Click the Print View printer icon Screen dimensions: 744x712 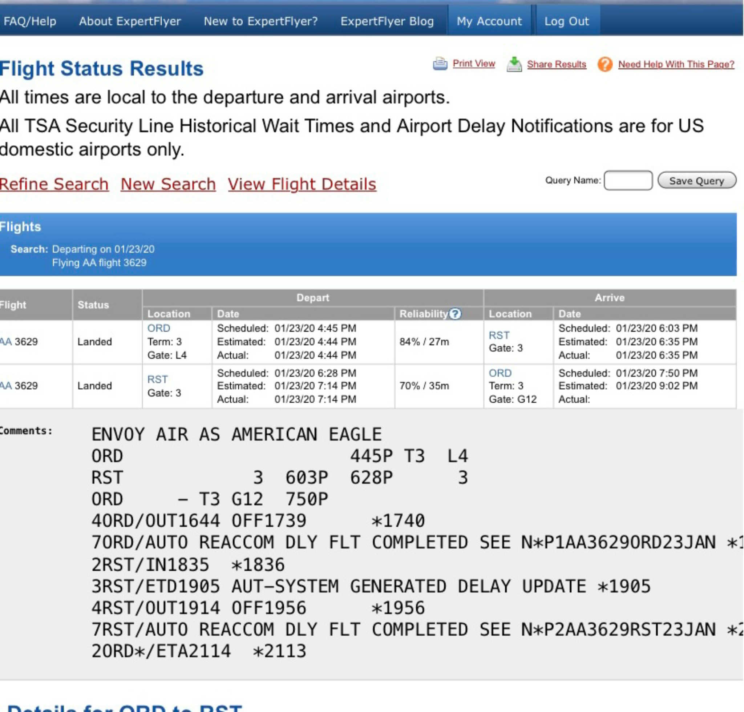point(440,64)
